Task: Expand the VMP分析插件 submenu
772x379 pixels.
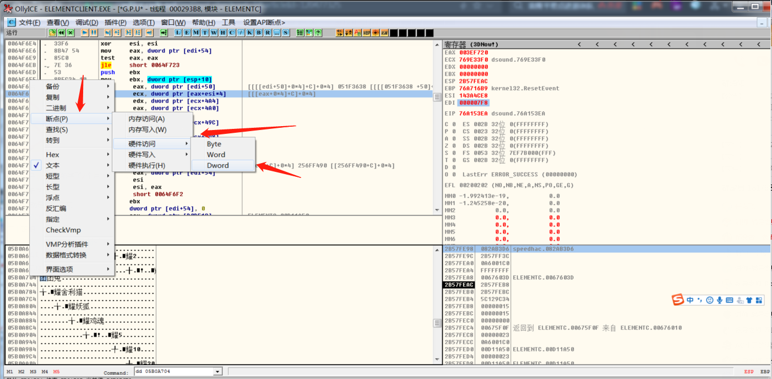Action: (73, 244)
